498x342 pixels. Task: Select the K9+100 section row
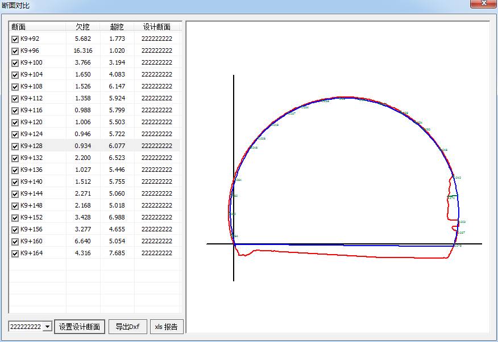(x=31, y=63)
